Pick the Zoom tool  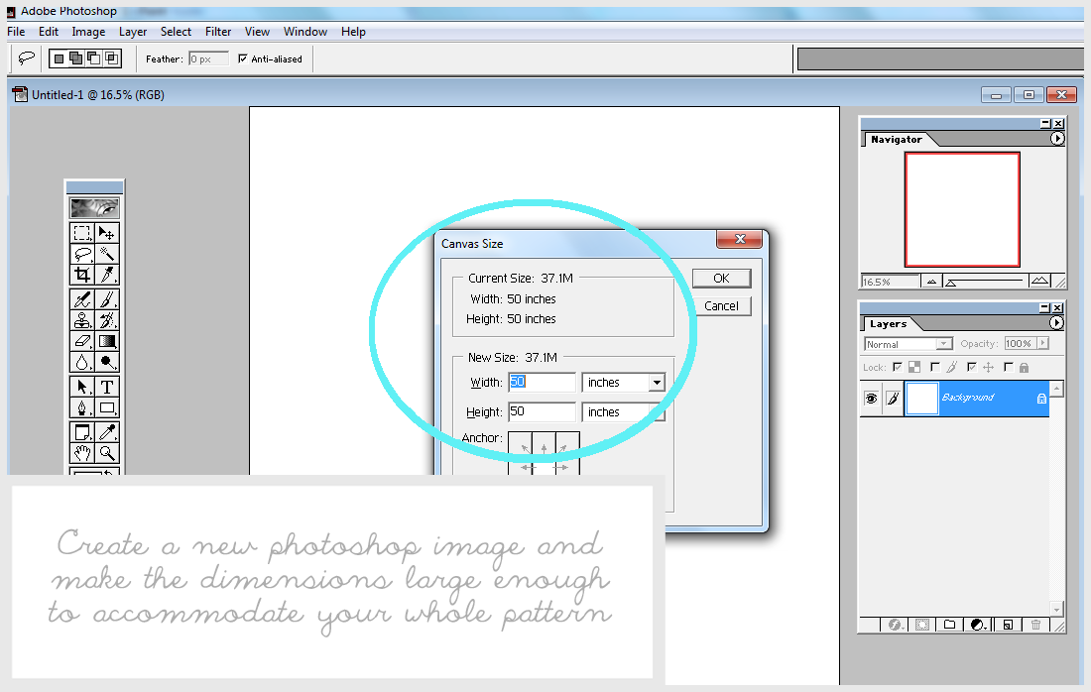[105, 451]
